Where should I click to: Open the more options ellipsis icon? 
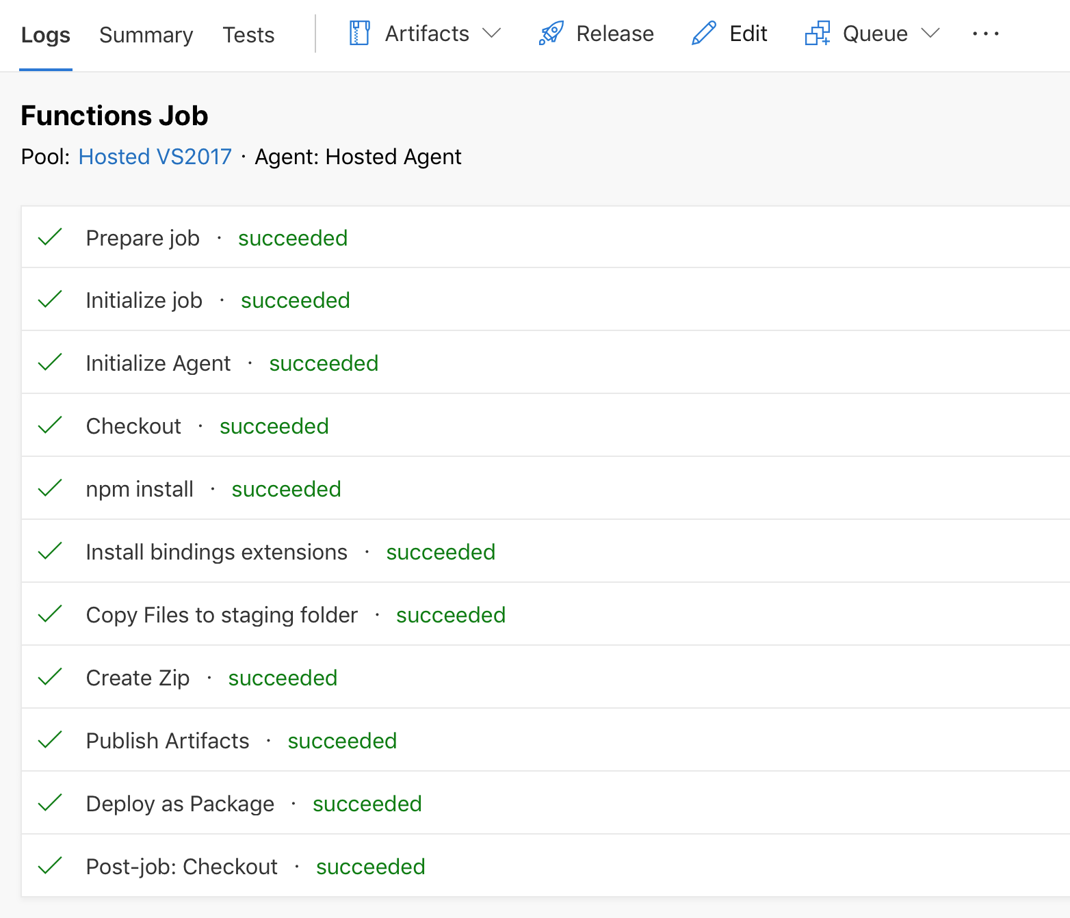click(985, 34)
